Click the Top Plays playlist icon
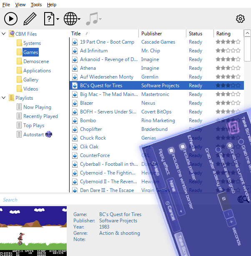Screen dimensions: 251x256 19,125
